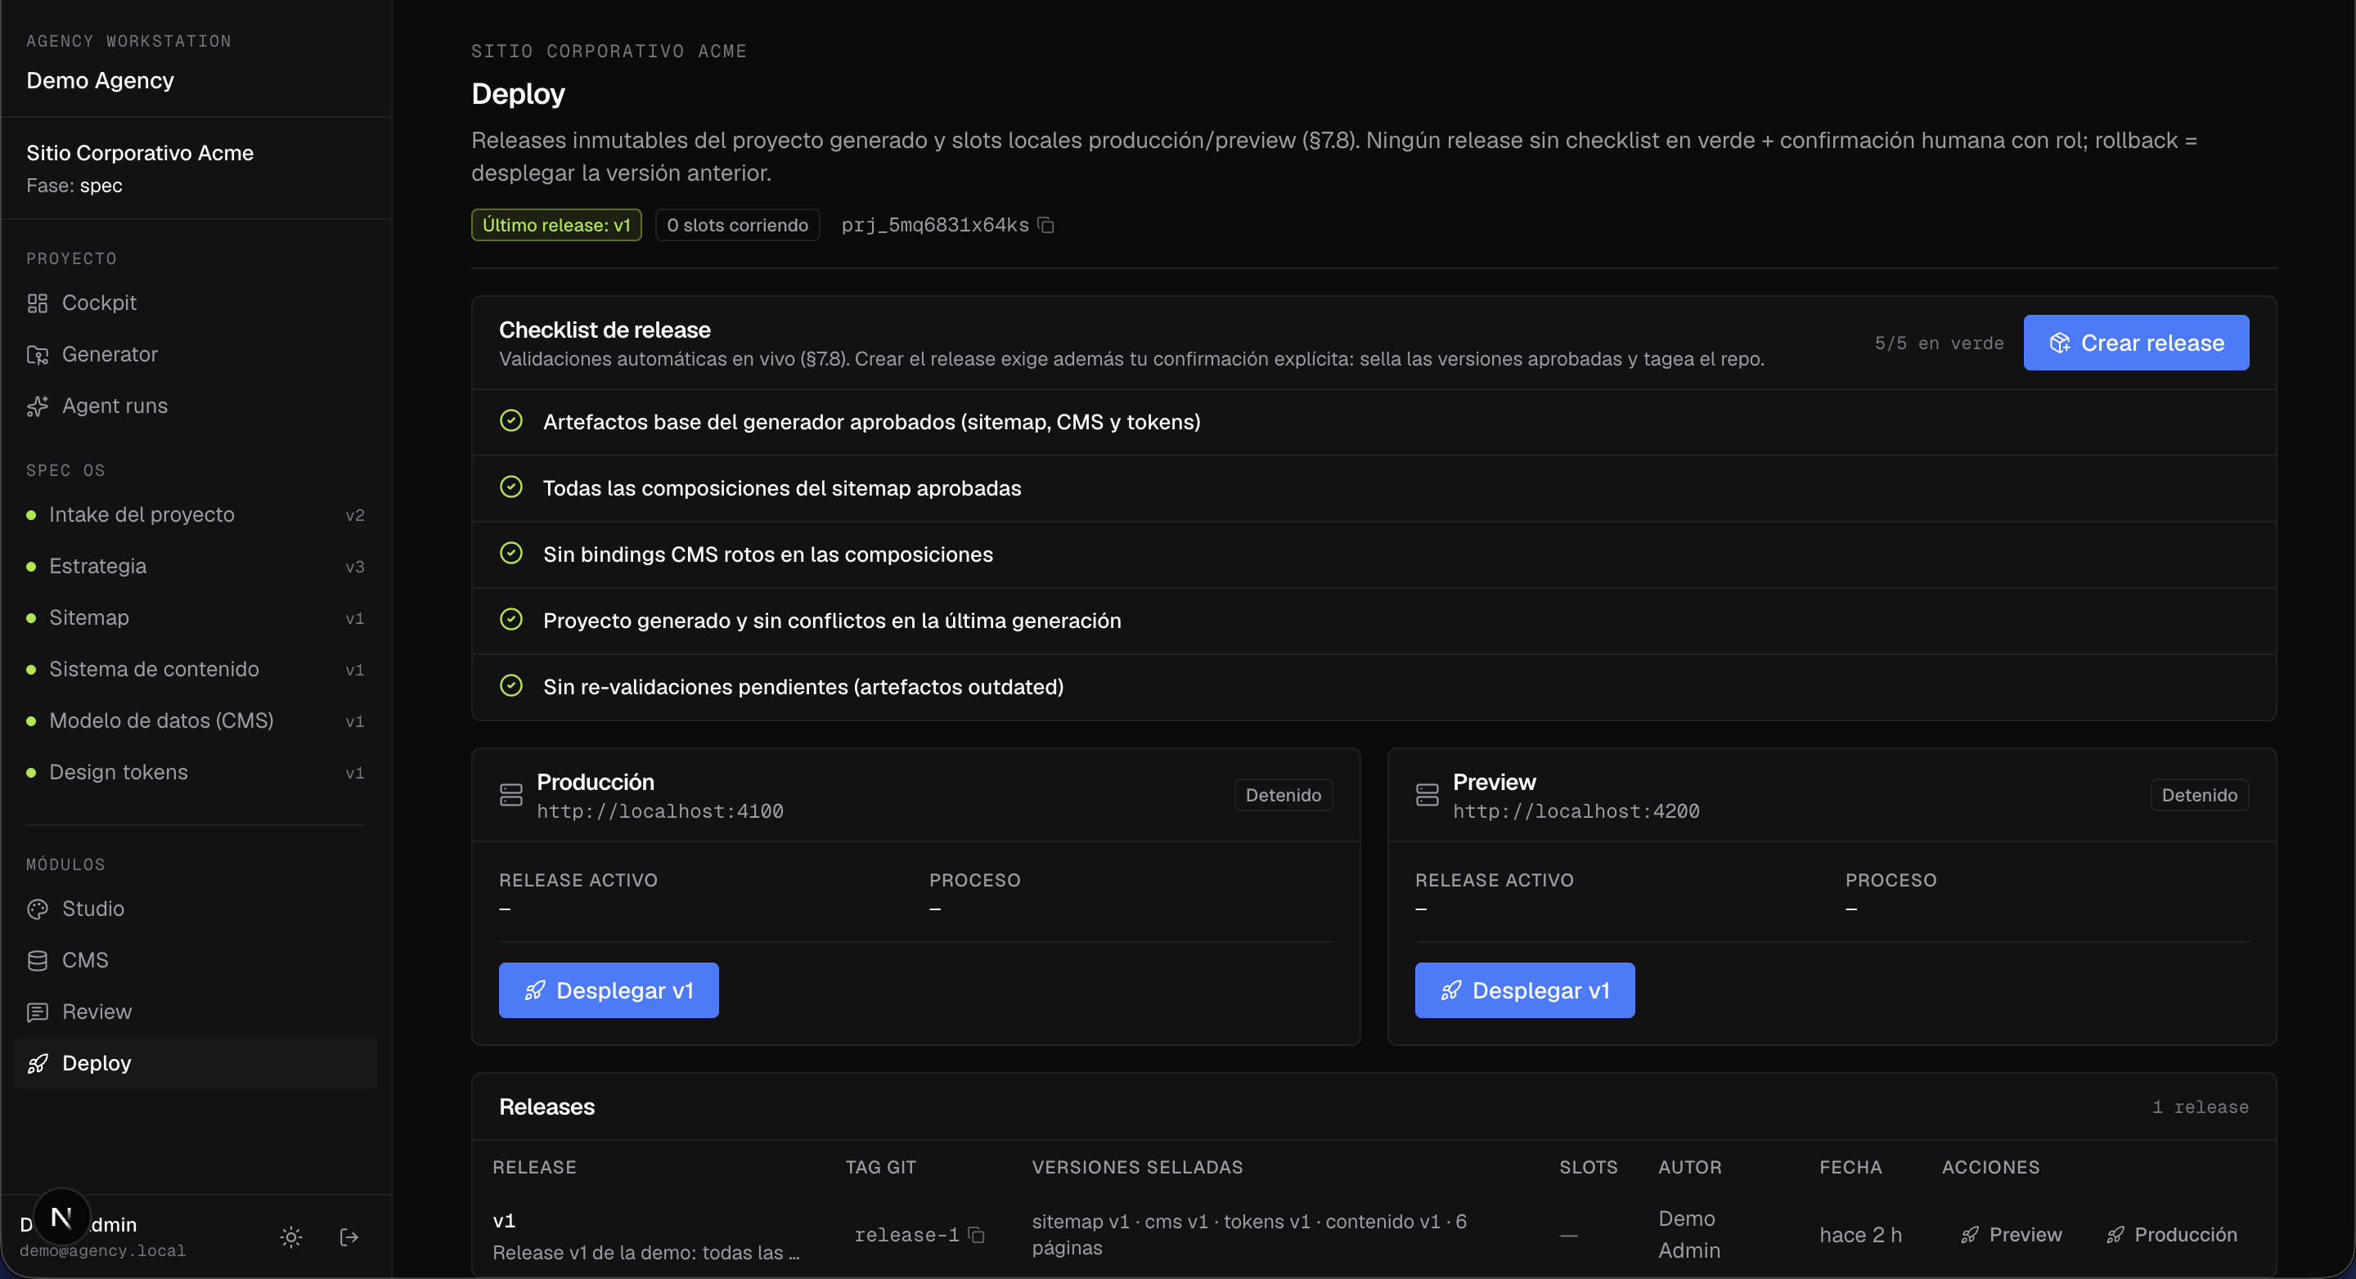Click the box icon on Crear release
2356x1279 pixels.
[2060, 343]
